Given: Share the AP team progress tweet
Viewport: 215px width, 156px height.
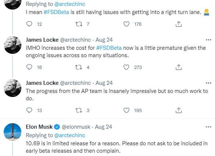Looking at the screenshot, I should click(179, 110).
